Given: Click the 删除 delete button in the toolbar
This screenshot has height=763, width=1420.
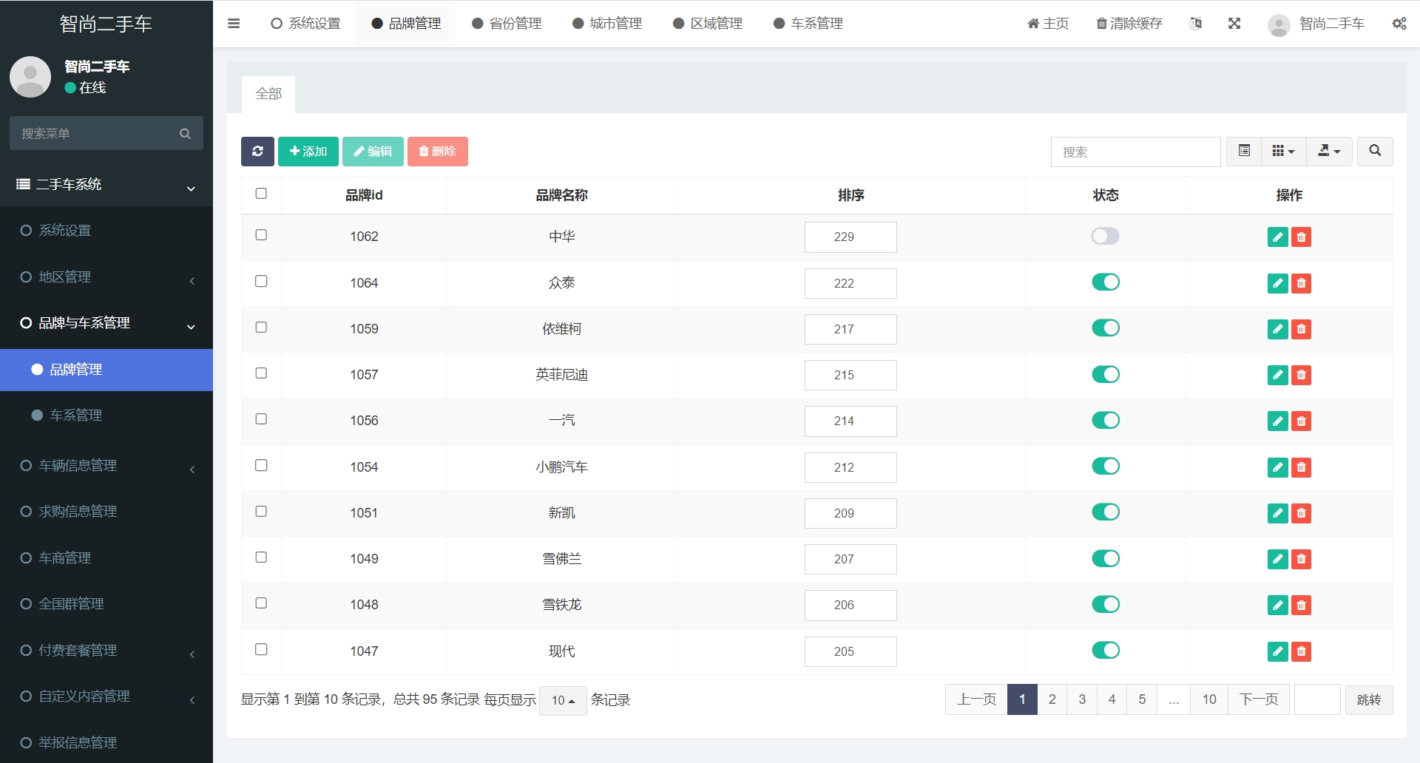Looking at the screenshot, I should pos(438,152).
